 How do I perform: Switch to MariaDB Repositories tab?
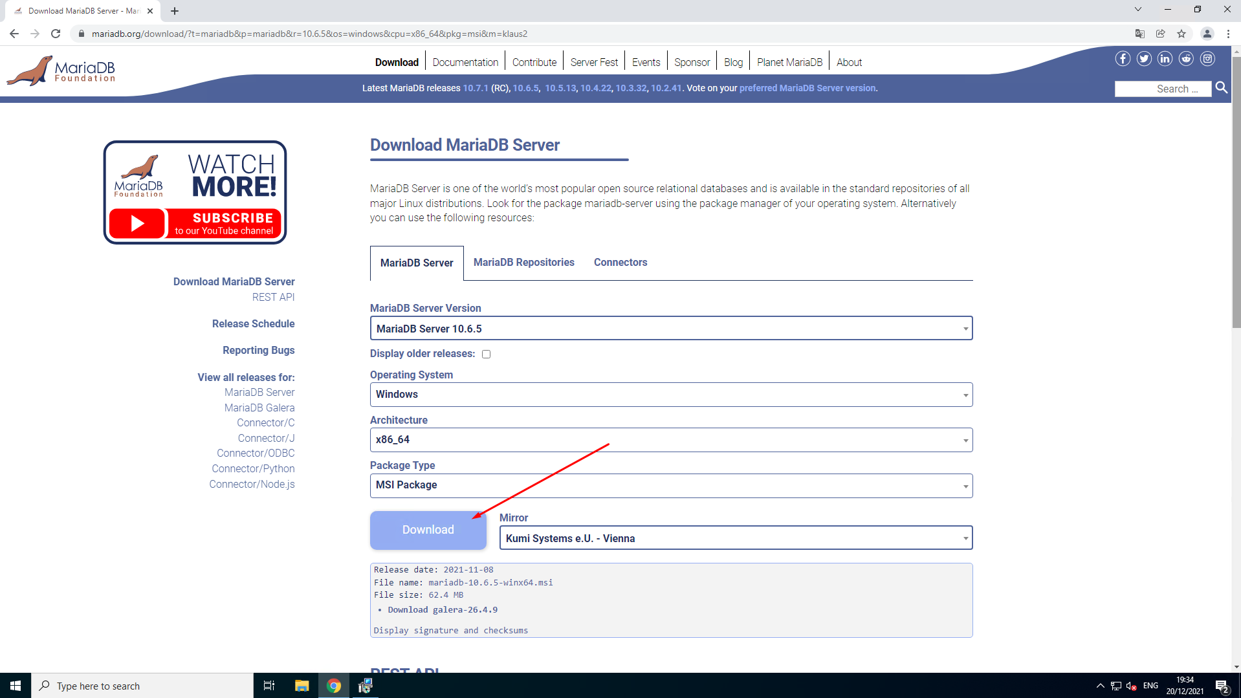[523, 262]
